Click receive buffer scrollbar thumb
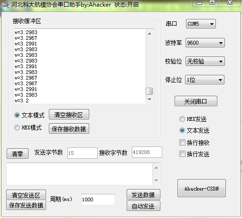Screen dimensions: 242x218 point(149,91)
